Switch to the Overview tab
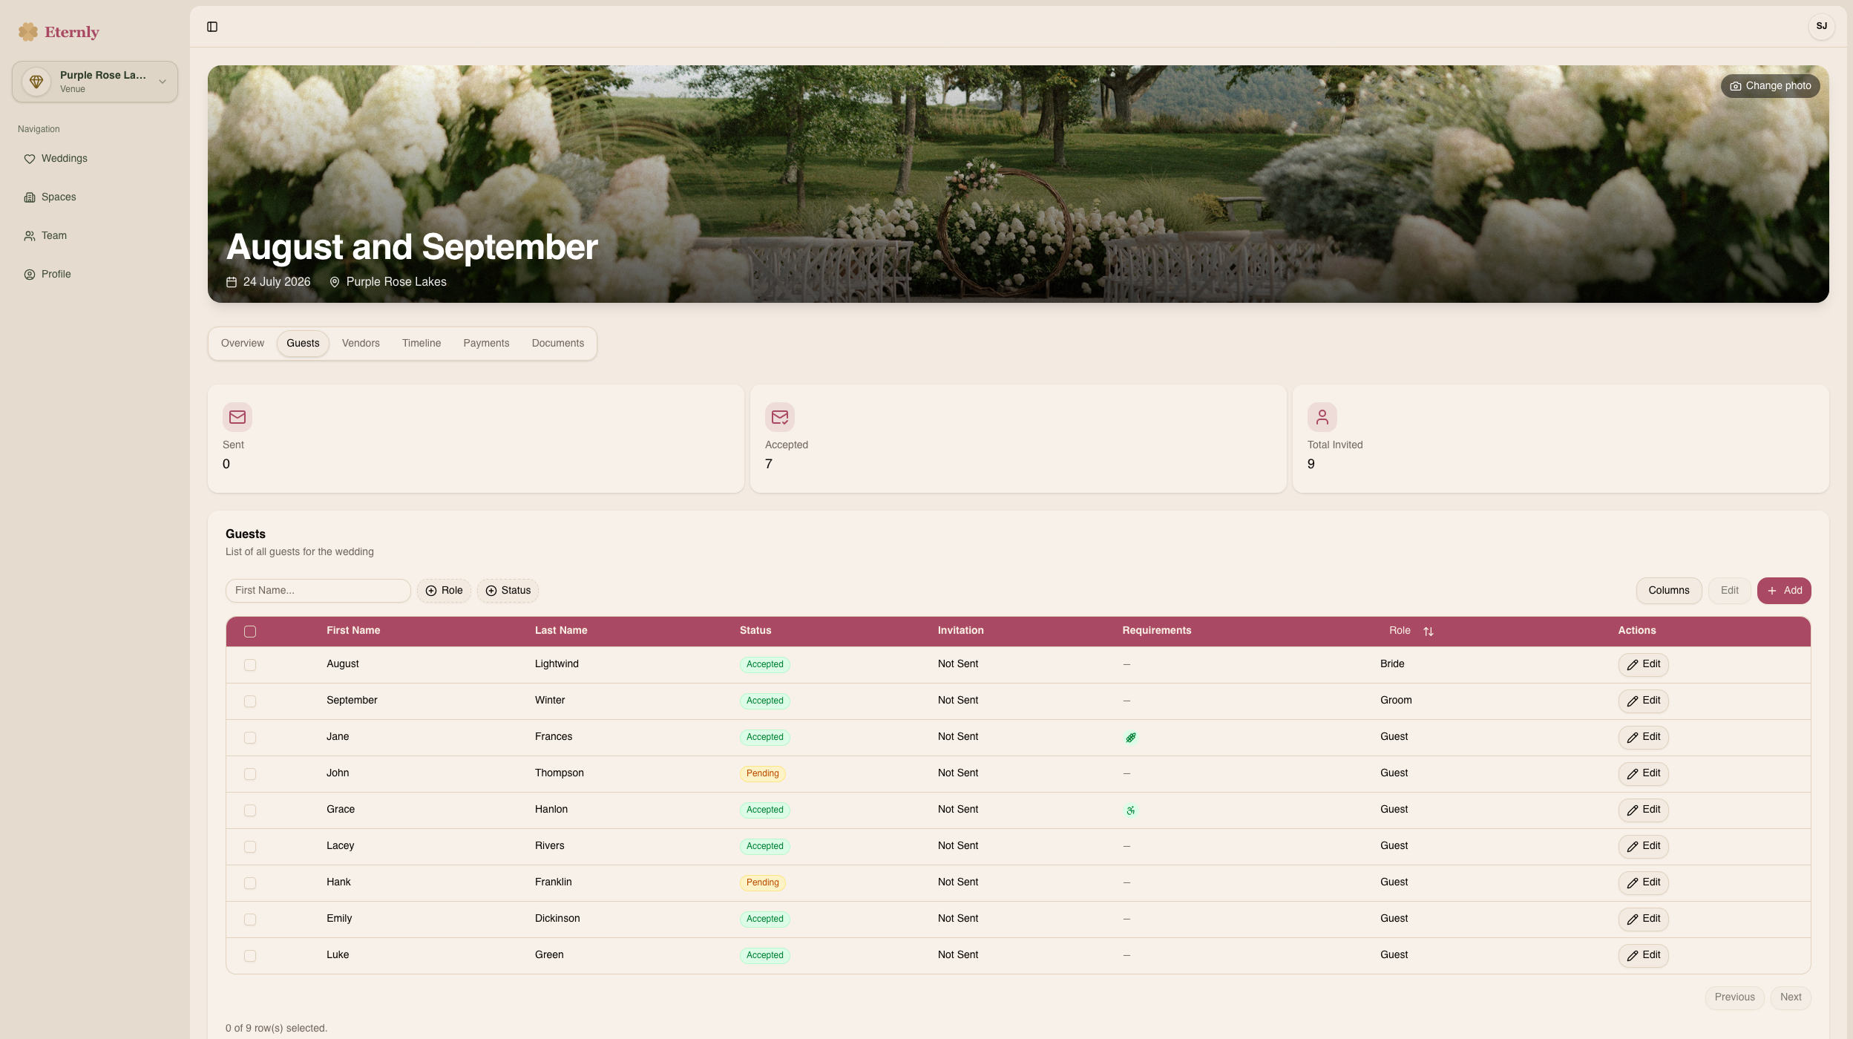The height and width of the screenshot is (1039, 1853). click(x=243, y=344)
